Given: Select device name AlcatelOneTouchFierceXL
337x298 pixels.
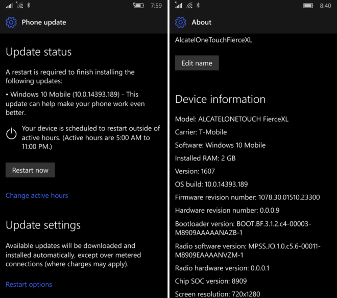Looking at the screenshot, I should point(213,40).
